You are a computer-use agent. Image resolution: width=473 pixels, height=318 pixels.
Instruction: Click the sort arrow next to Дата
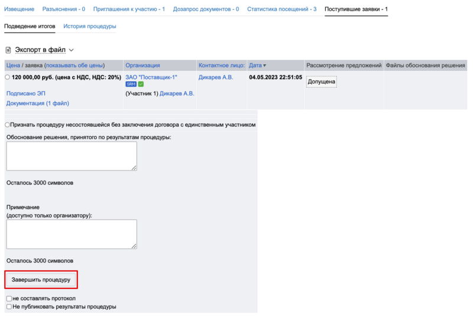pos(264,66)
